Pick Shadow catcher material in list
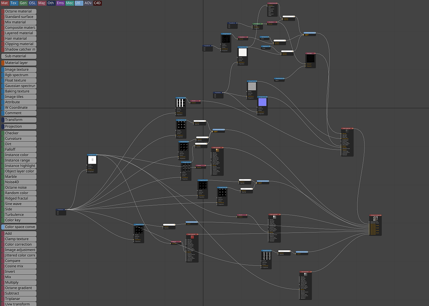This screenshot has width=429, height=306. (19, 49)
